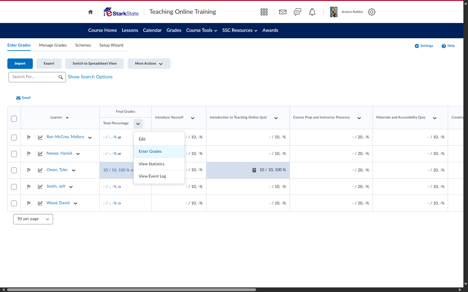The width and height of the screenshot is (468, 292).
Task: Open the course selector grid icon
Action: click(x=264, y=12)
